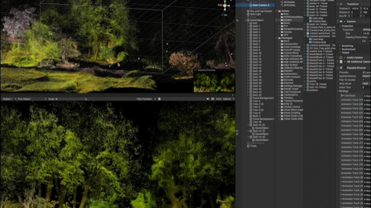Collapse the Packages folder tree

tap(277, 38)
